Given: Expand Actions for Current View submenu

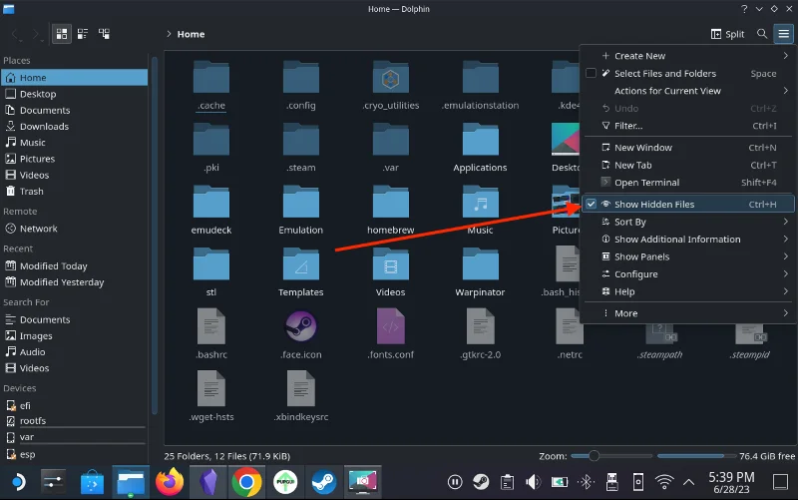Looking at the screenshot, I should click(687, 91).
